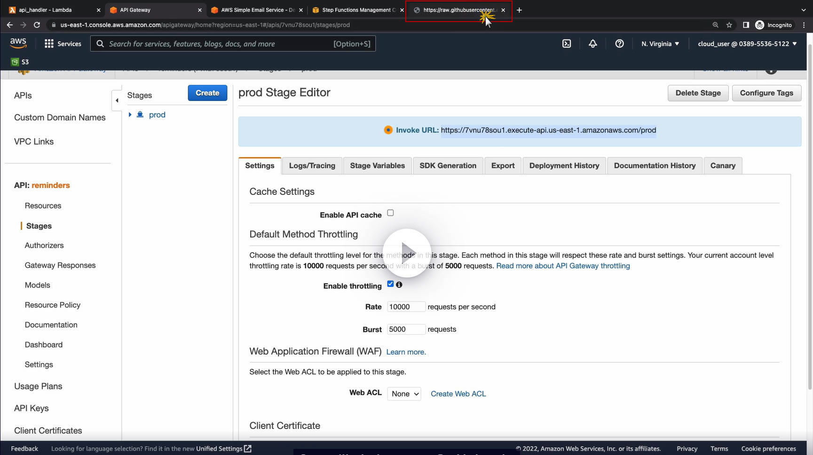Click the Feedback footer button
The width and height of the screenshot is (813, 455).
click(x=24, y=448)
